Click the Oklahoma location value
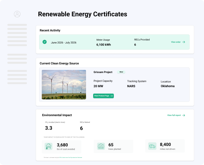This screenshot has width=204, height=165. (x=168, y=86)
